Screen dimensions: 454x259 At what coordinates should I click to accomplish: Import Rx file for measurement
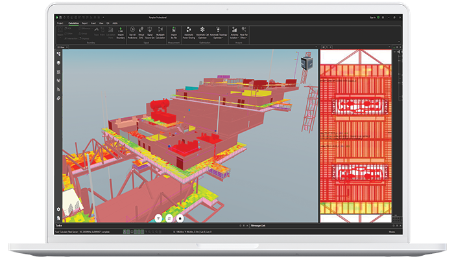pyautogui.click(x=174, y=32)
